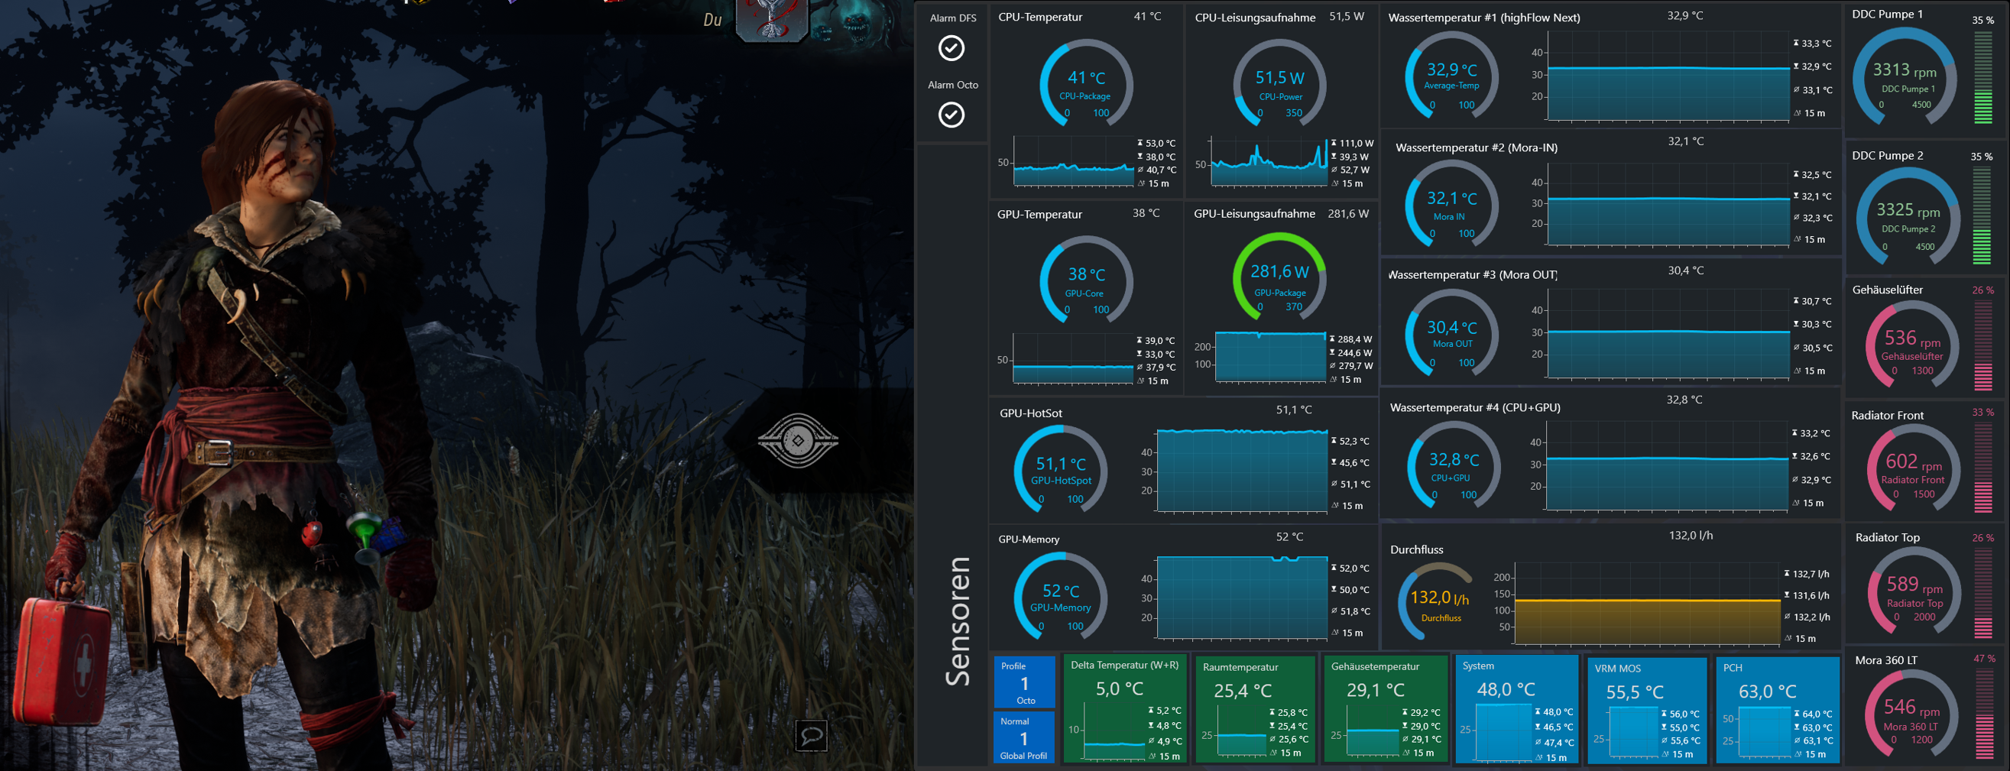
Task: Click the CPU+GPU 32,8 °C gauge
Action: (1453, 465)
